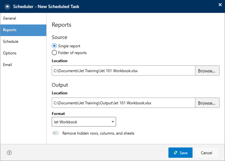Browse for the output location
The width and height of the screenshot is (225, 161).
(207, 103)
